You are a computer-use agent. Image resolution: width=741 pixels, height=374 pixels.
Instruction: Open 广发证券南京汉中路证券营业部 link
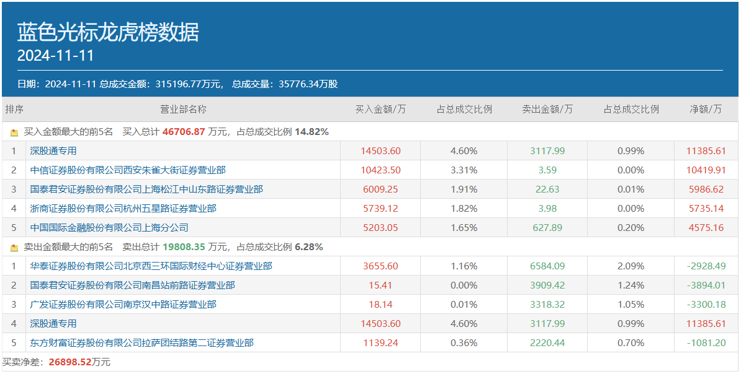click(x=123, y=305)
